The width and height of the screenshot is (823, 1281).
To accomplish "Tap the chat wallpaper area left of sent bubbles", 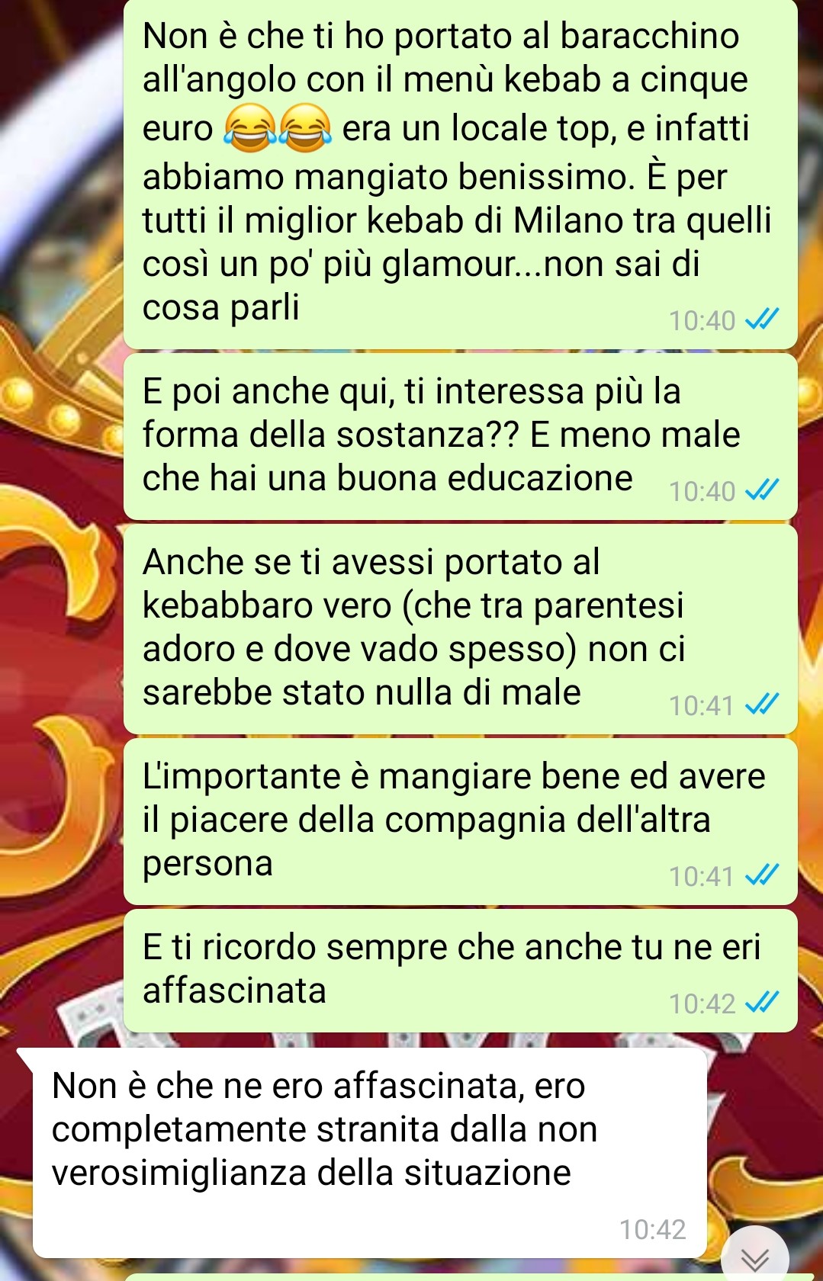I will click(61, 610).
